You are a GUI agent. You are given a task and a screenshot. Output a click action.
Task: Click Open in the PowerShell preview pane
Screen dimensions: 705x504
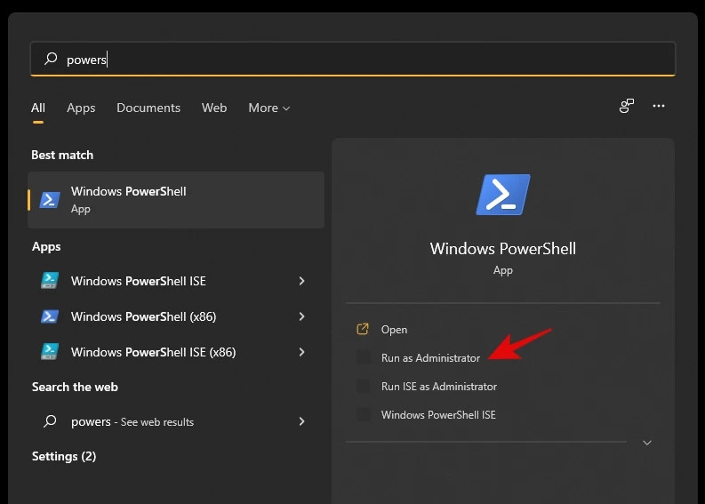point(394,330)
